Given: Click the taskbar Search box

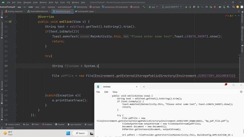Looking at the screenshot, I should click(x=80, y=133).
